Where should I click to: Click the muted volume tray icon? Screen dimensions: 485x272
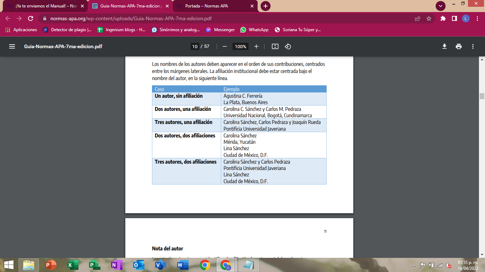tap(449, 265)
